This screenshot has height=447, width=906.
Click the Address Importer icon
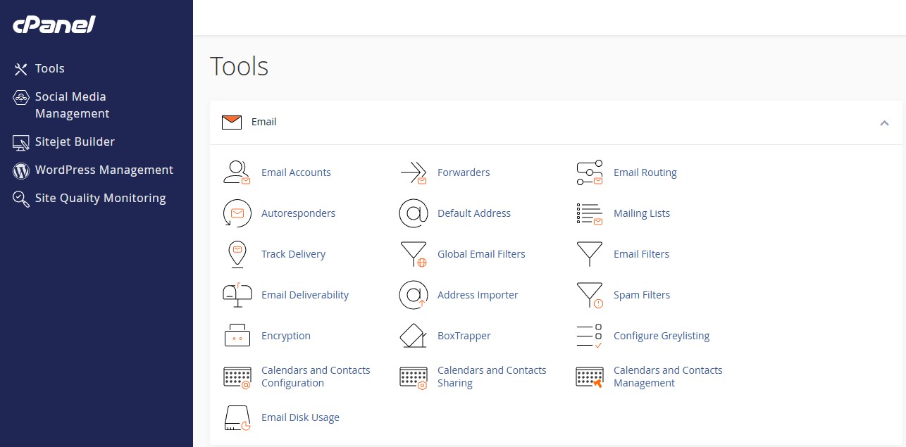414,295
